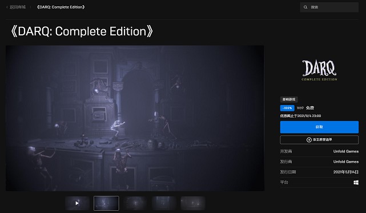
Task: Click the DARQ Complete Edition logo
Action: pos(319,70)
